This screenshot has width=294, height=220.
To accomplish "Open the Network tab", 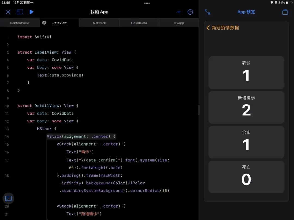I will pyautogui.click(x=99, y=23).
